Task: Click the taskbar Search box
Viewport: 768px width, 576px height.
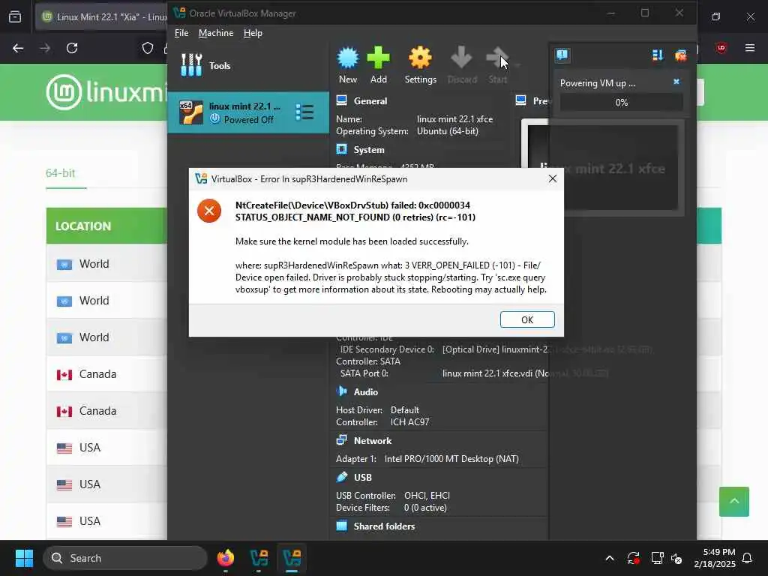Action: pos(125,558)
